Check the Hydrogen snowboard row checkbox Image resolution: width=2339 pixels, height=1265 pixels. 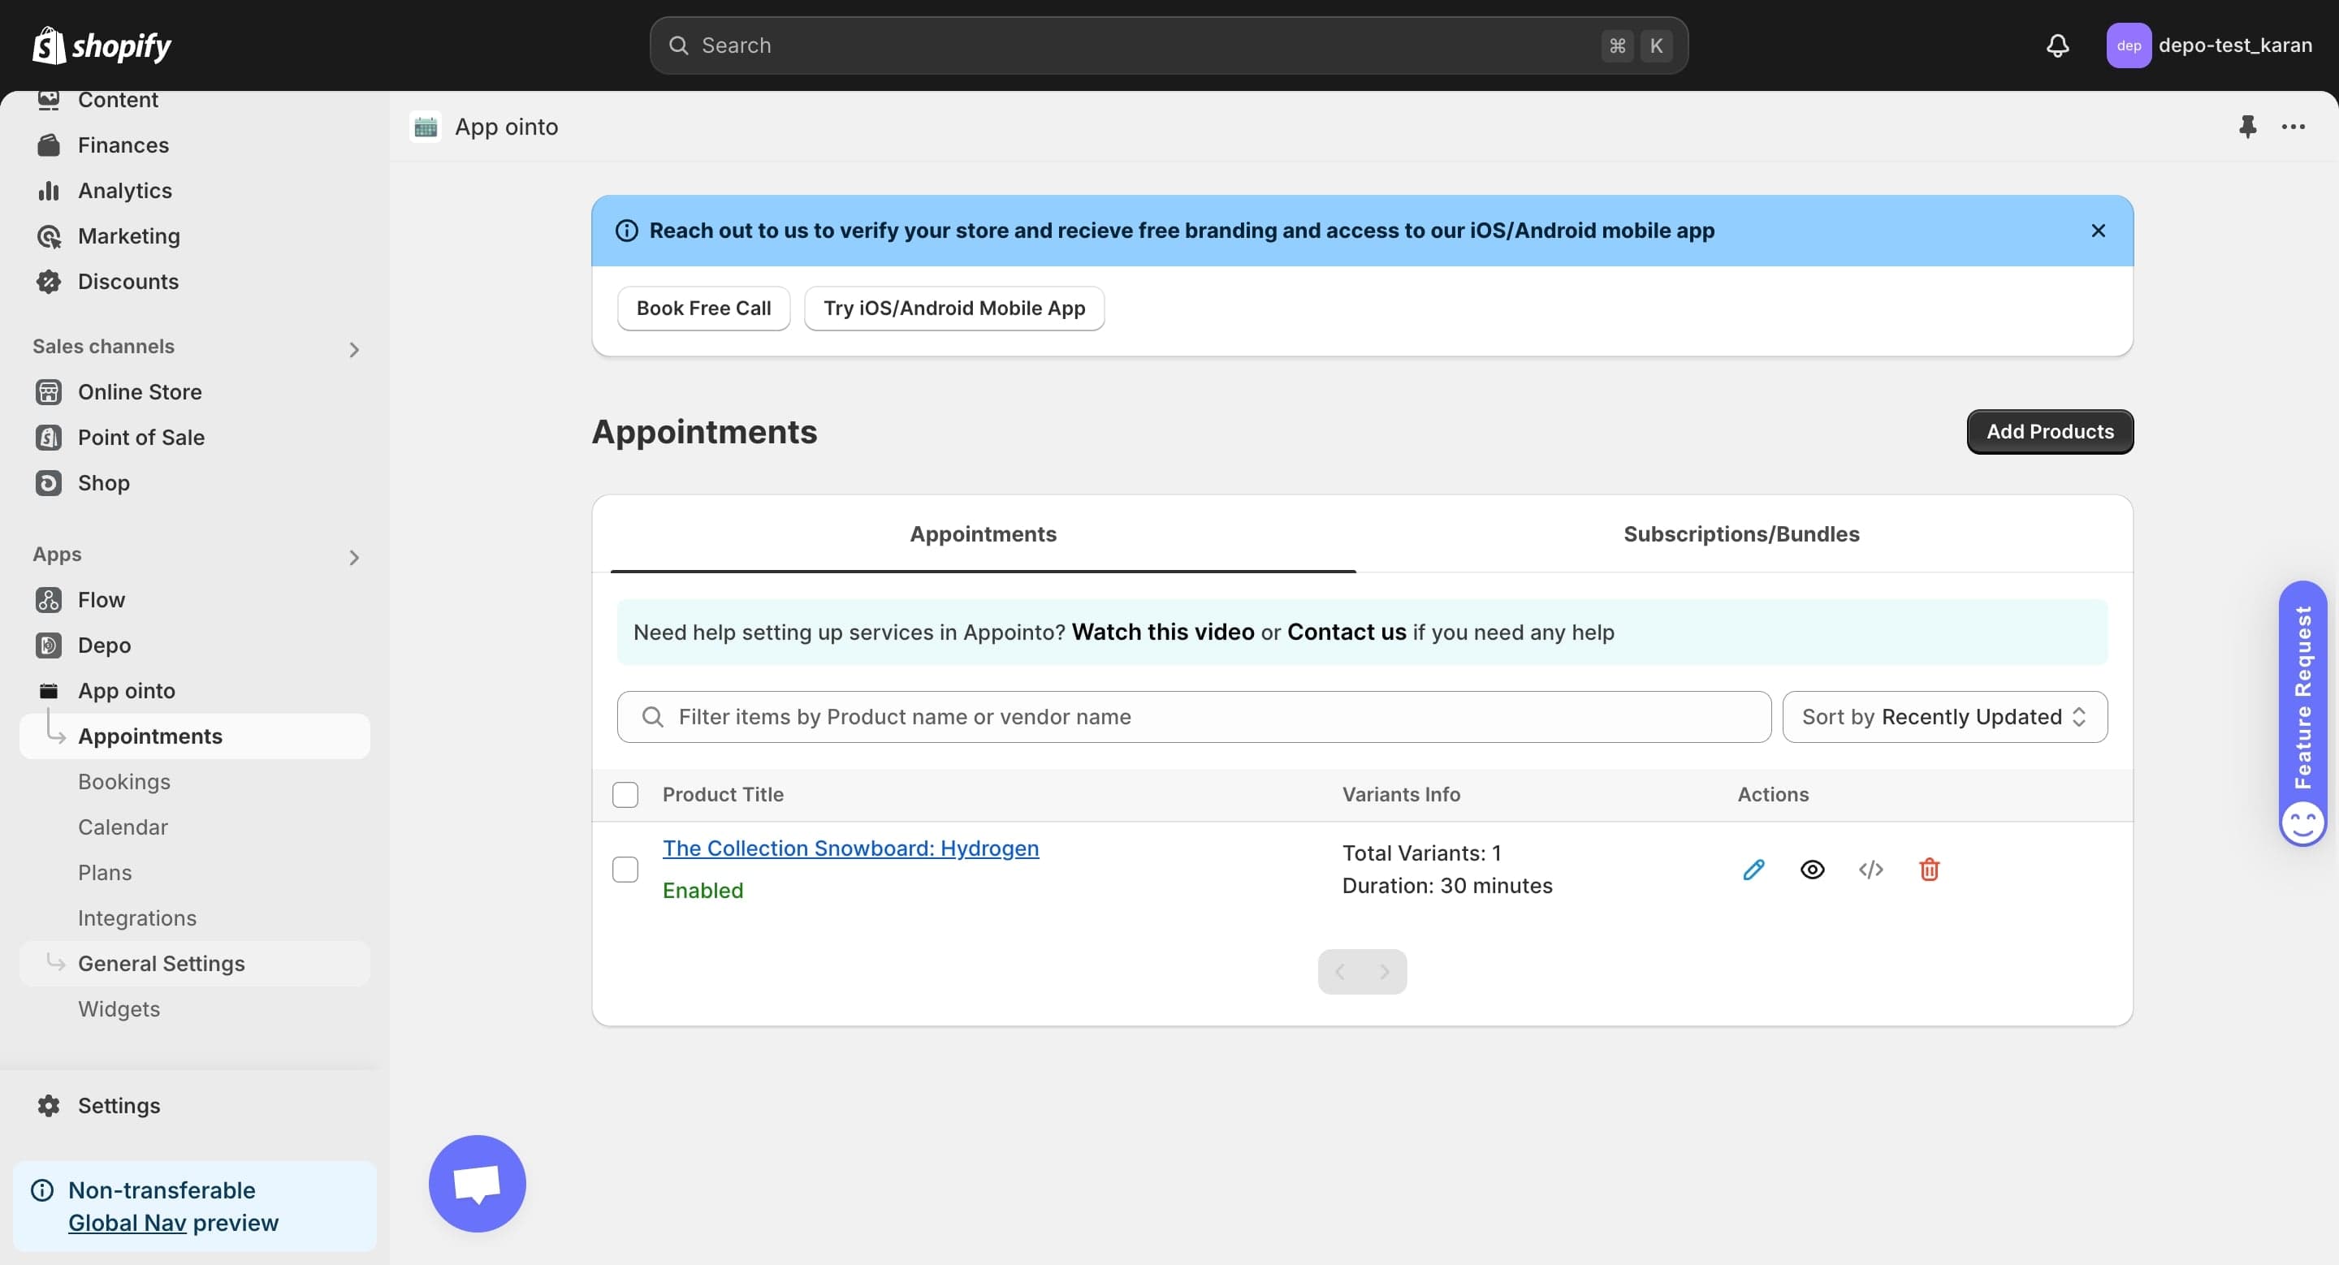click(x=625, y=870)
